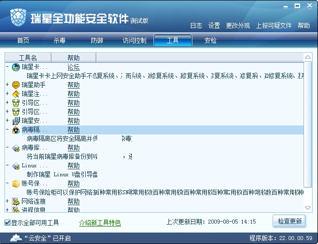Expand the first 引导区 row
The height and width of the screenshot is (244, 318).
(x=7, y=102)
